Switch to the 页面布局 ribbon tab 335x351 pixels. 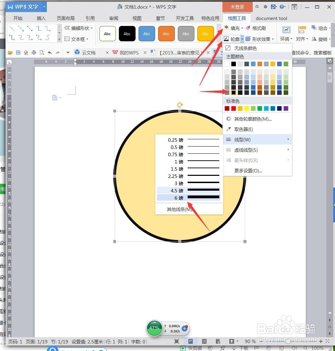(x=65, y=18)
